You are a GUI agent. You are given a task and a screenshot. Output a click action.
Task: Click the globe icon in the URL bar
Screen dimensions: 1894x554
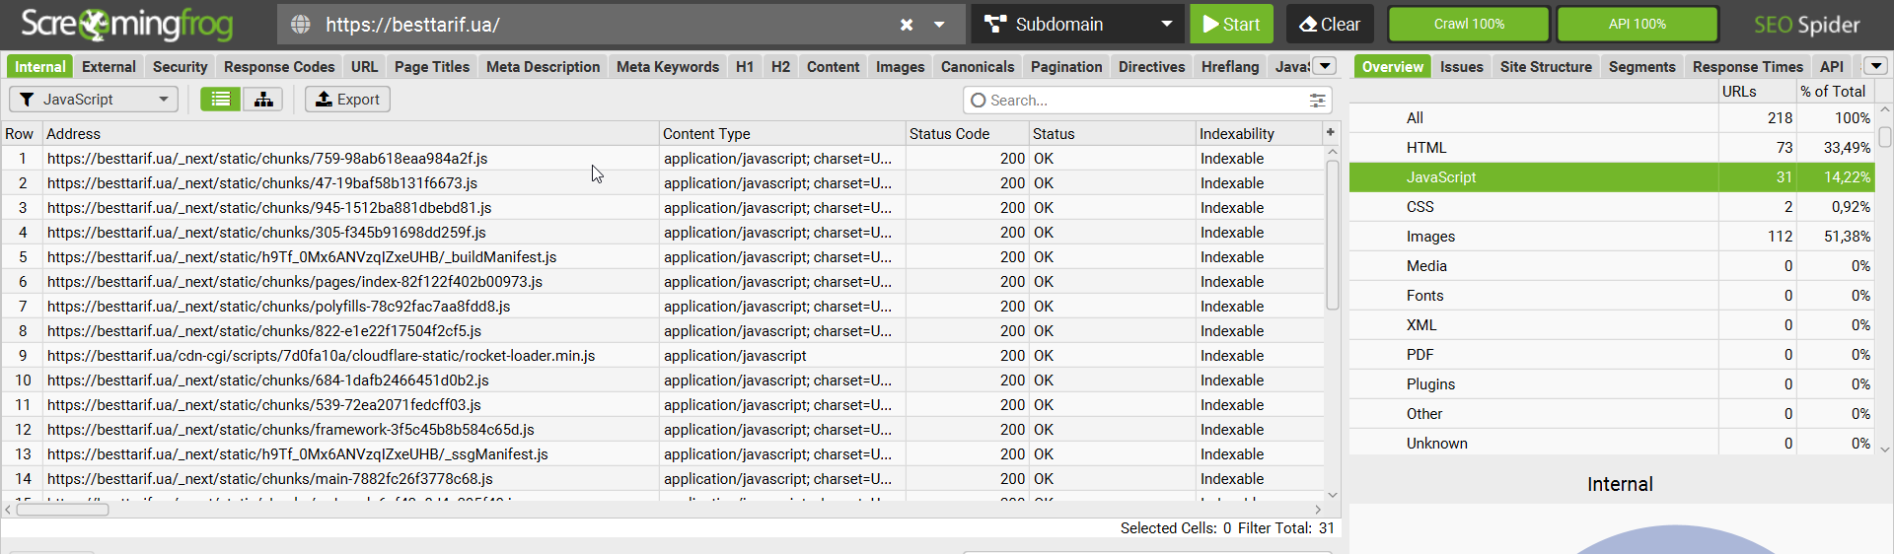[301, 25]
